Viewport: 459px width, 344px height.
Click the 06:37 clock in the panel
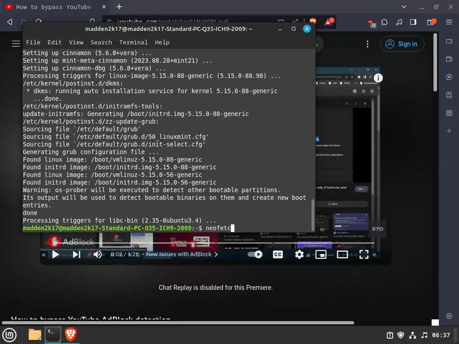coord(441,335)
